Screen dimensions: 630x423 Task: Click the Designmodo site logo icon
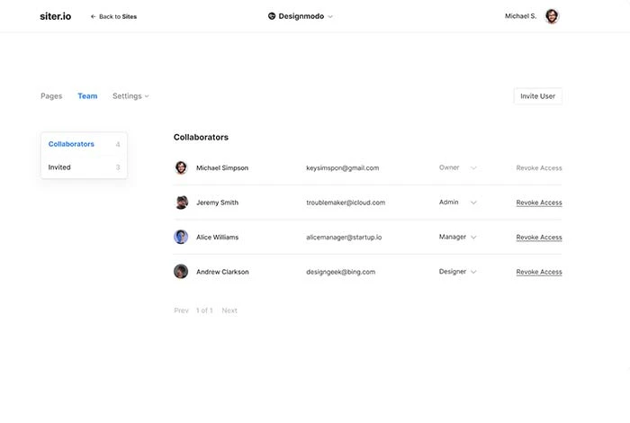coord(272,16)
